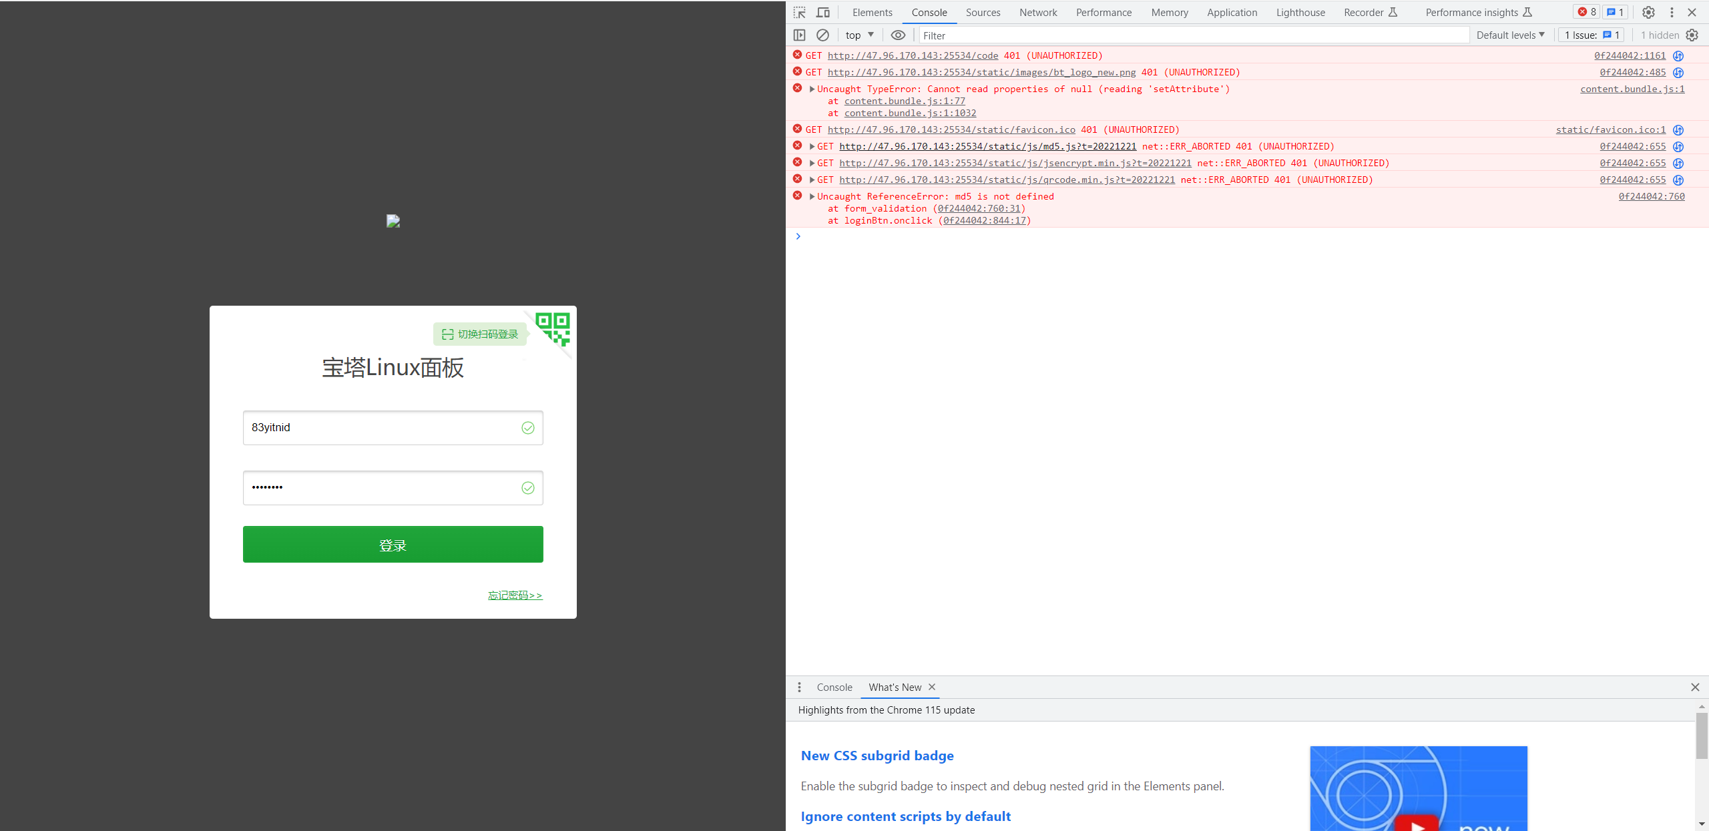
Task: Click the blue 1 issue badge in toolbar
Action: 1615,12
